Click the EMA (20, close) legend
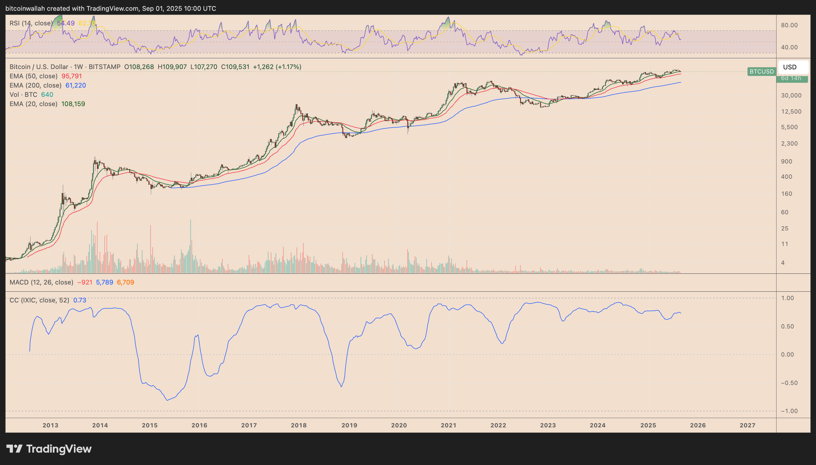Image resolution: width=816 pixels, height=465 pixels. 34,104
